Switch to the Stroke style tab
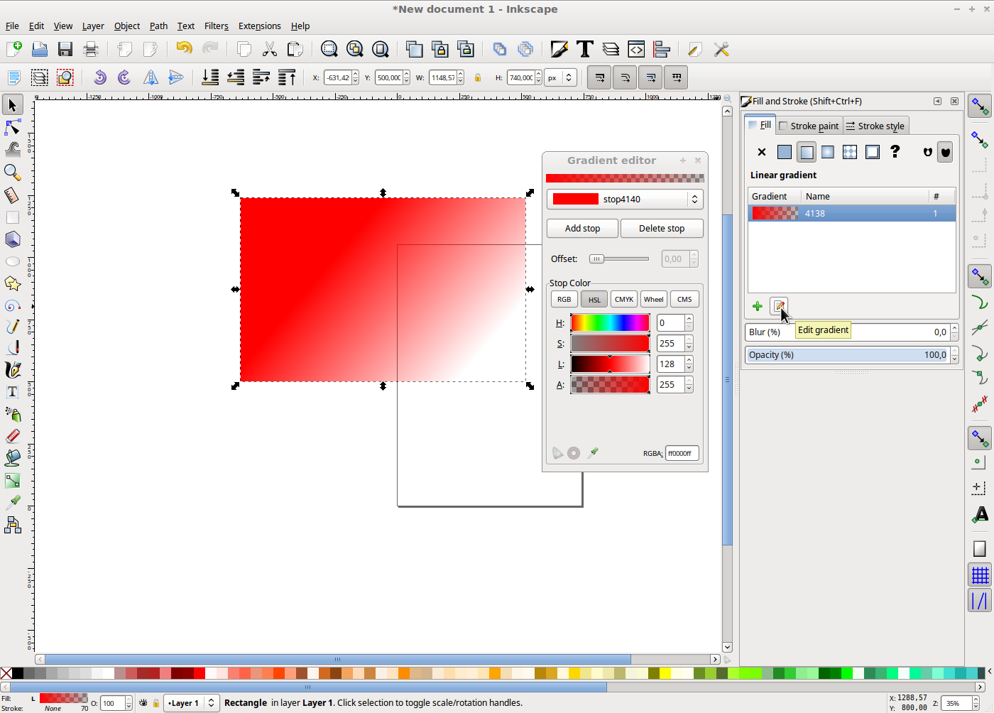 [875, 126]
